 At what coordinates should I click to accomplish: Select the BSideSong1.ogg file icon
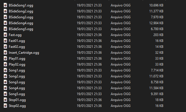pos(5,5)
